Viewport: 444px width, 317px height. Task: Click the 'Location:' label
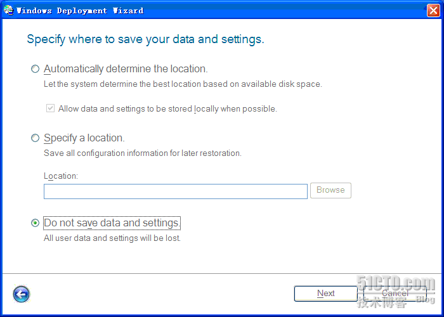[x=61, y=176]
